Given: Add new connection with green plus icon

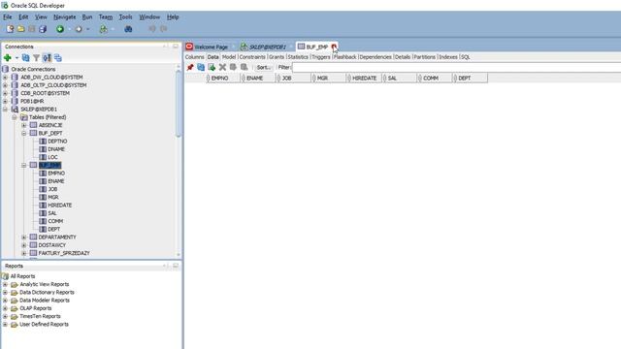Looking at the screenshot, I should click(x=7, y=58).
